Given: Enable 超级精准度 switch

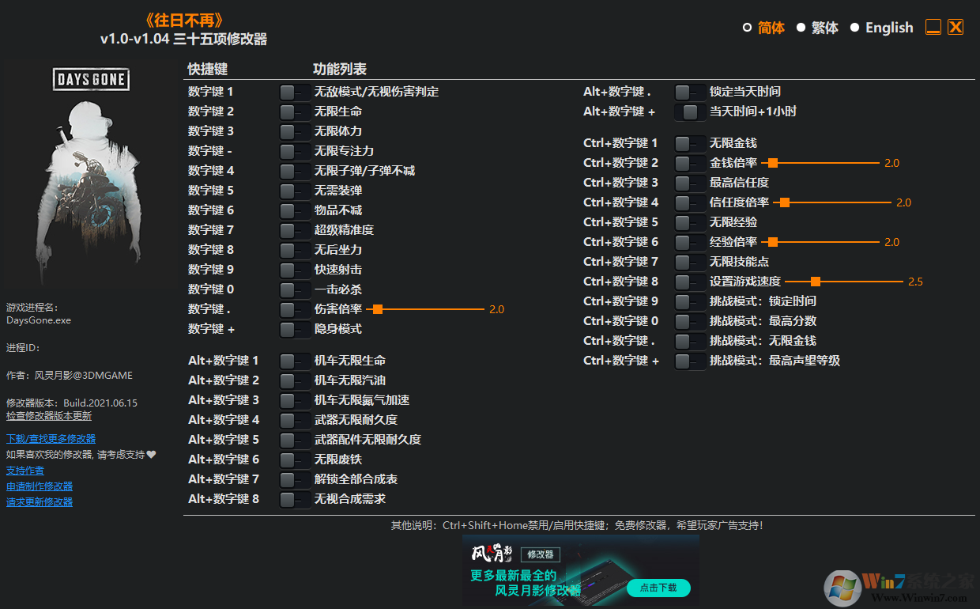Looking at the screenshot, I should 295,230.
